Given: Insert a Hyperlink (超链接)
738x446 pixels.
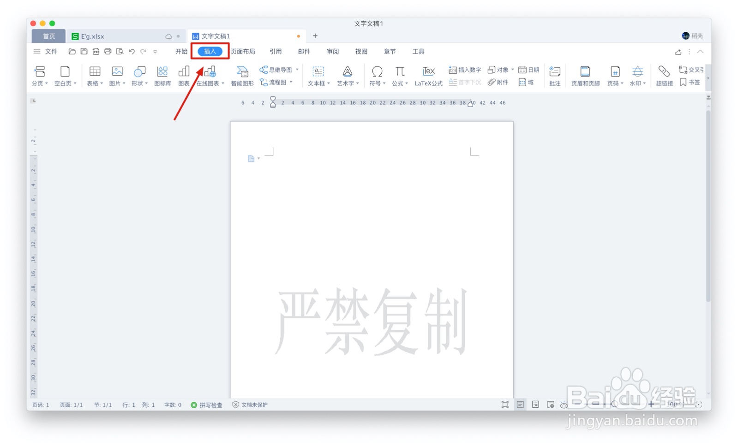Looking at the screenshot, I should click(664, 76).
